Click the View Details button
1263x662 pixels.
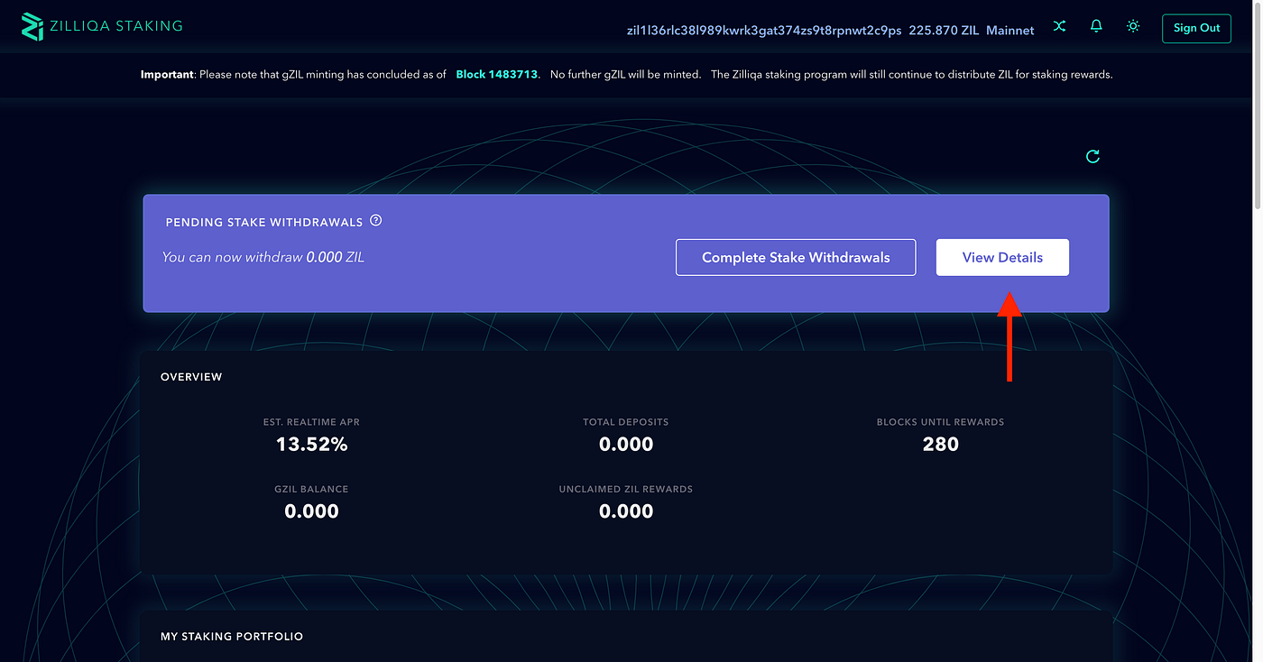pos(1002,257)
